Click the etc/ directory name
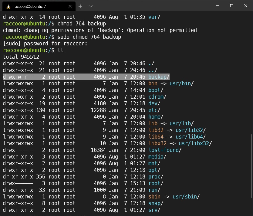The height and width of the screenshot is (216, 253). (x=154, y=110)
